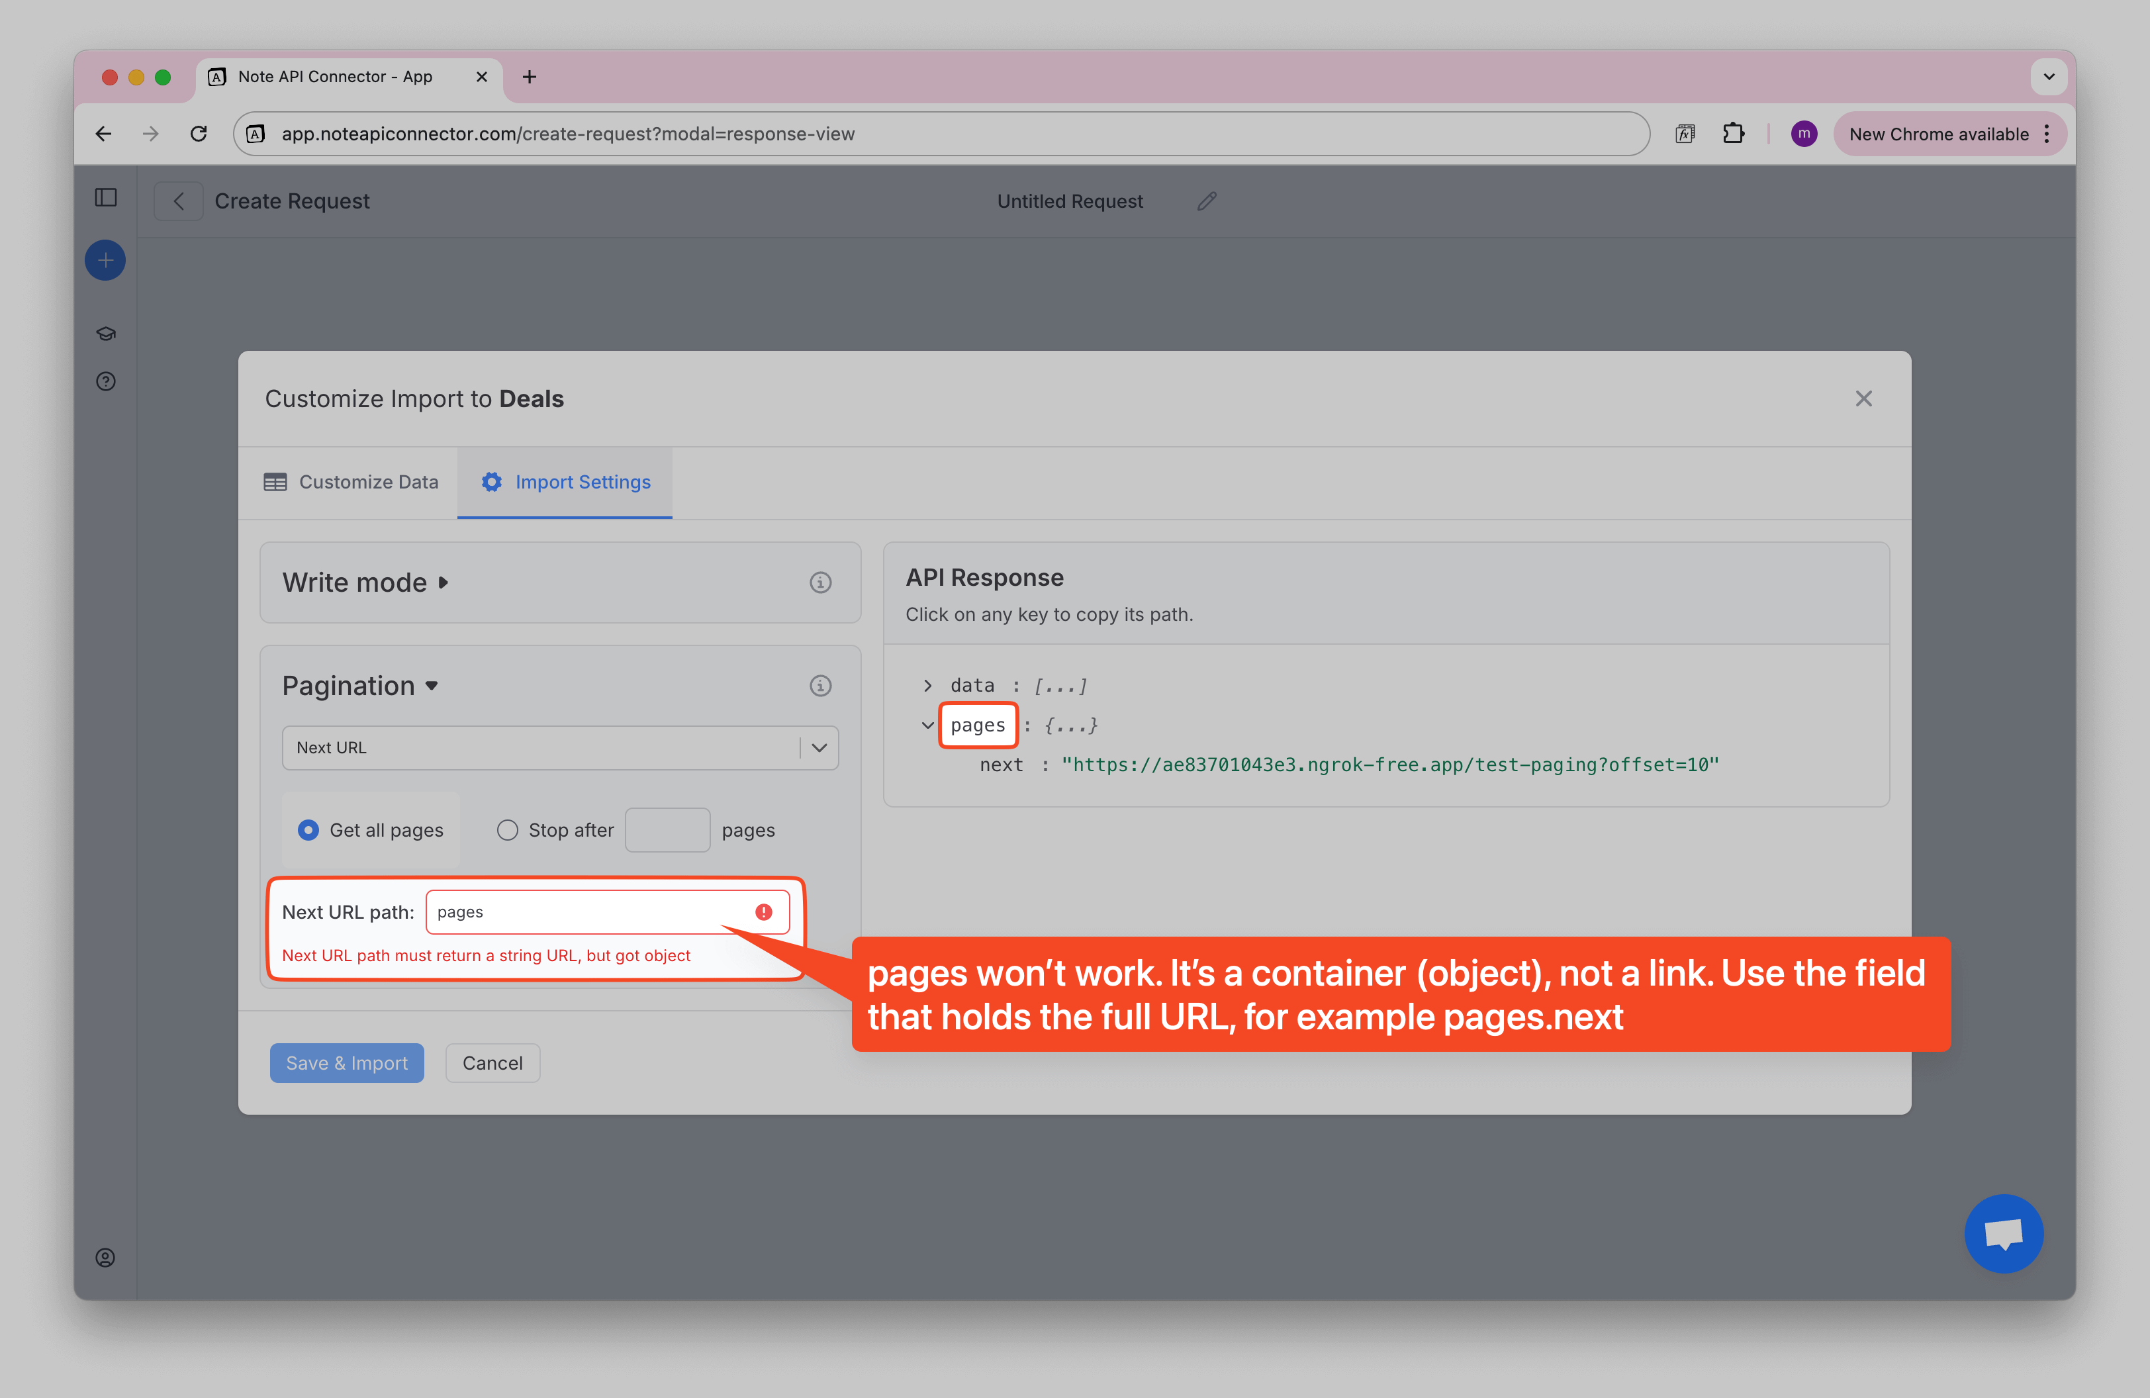
Task: Click the back arrow beside Create Request
Action: point(178,201)
